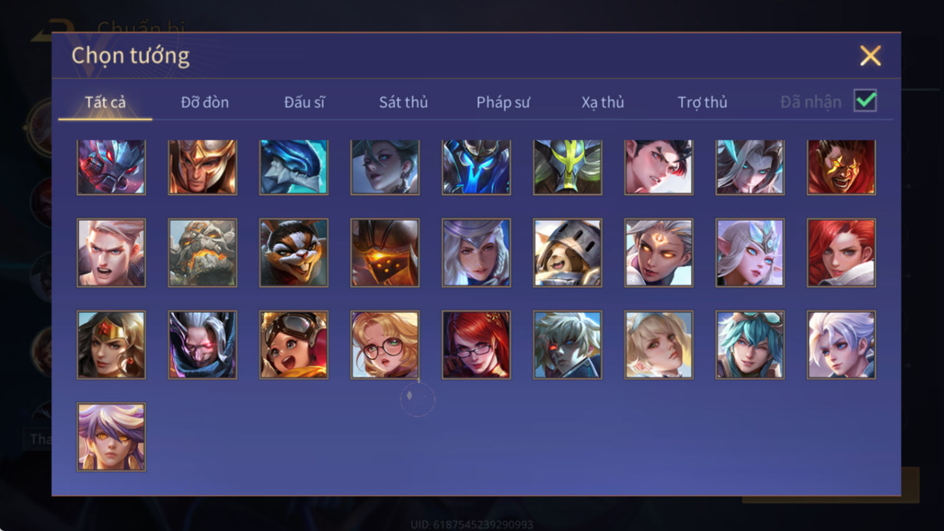Choose the purple-haired hero in last row
This screenshot has width=944, height=531.
pyautogui.click(x=111, y=436)
